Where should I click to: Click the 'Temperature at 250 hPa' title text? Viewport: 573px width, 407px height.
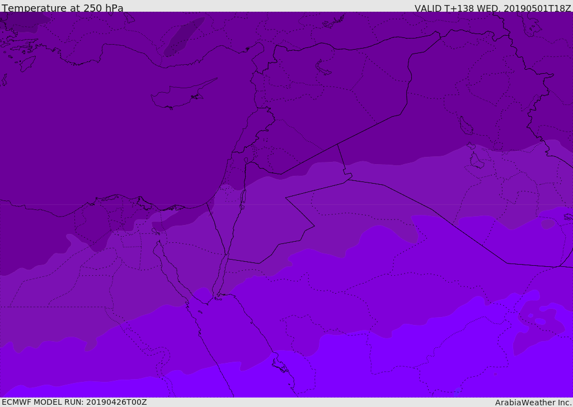(x=63, y=8)
